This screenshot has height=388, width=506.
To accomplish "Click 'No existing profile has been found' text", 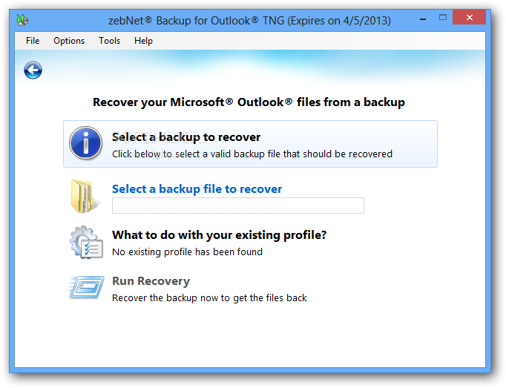I will pos(187,251).
